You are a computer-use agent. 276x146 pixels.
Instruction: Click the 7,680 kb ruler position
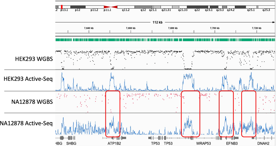[173, 28]
